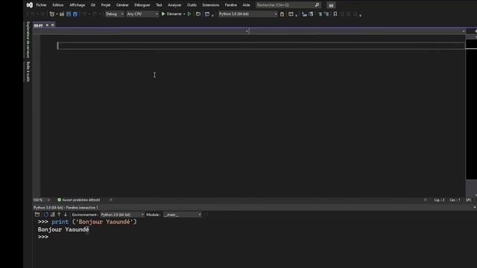The width and height of the screenshot is (477, 268).
Task: Click the empty >>> prompt line
Action: (x=43, y=237)
